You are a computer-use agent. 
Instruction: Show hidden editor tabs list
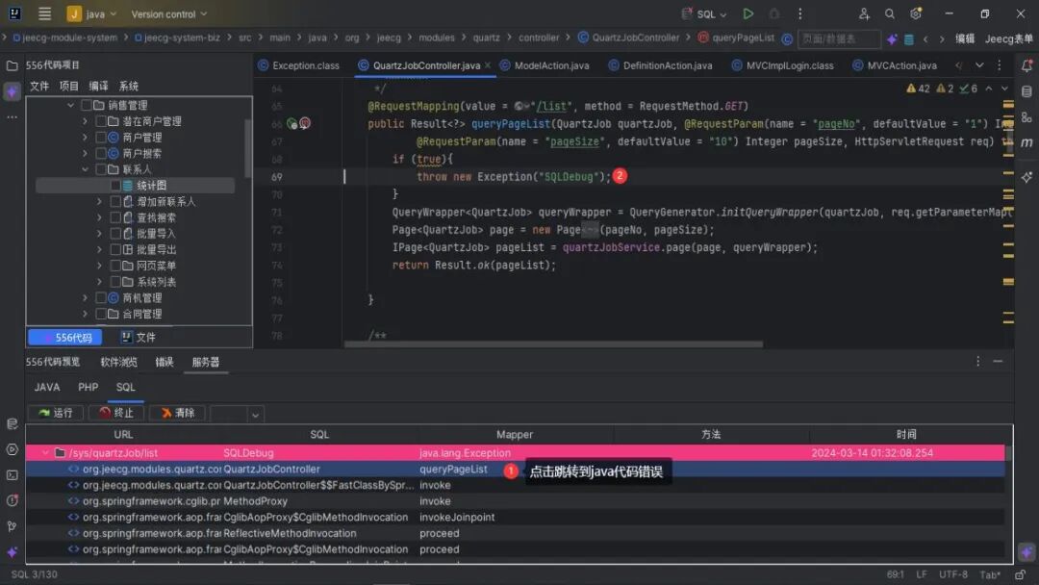tap(979, 64)
